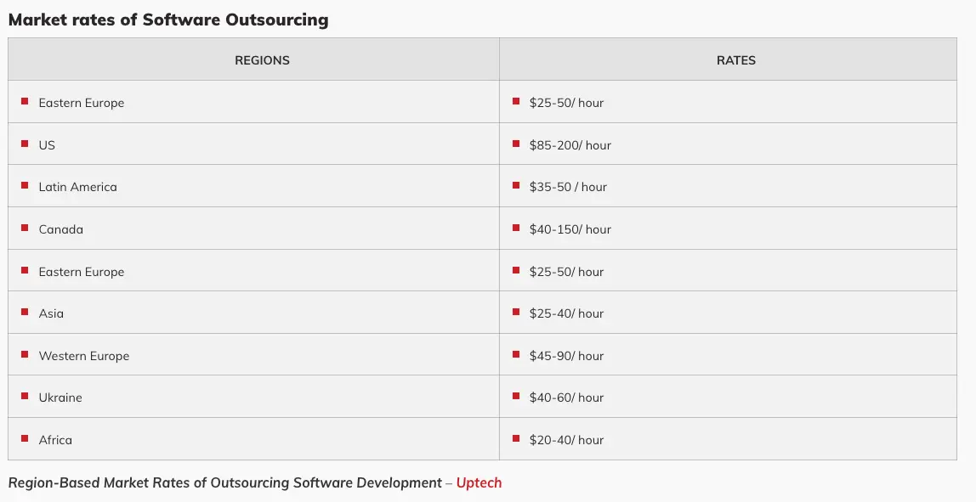976x502 pixels.
Task: Select the RATES column header
Action: 736,59
